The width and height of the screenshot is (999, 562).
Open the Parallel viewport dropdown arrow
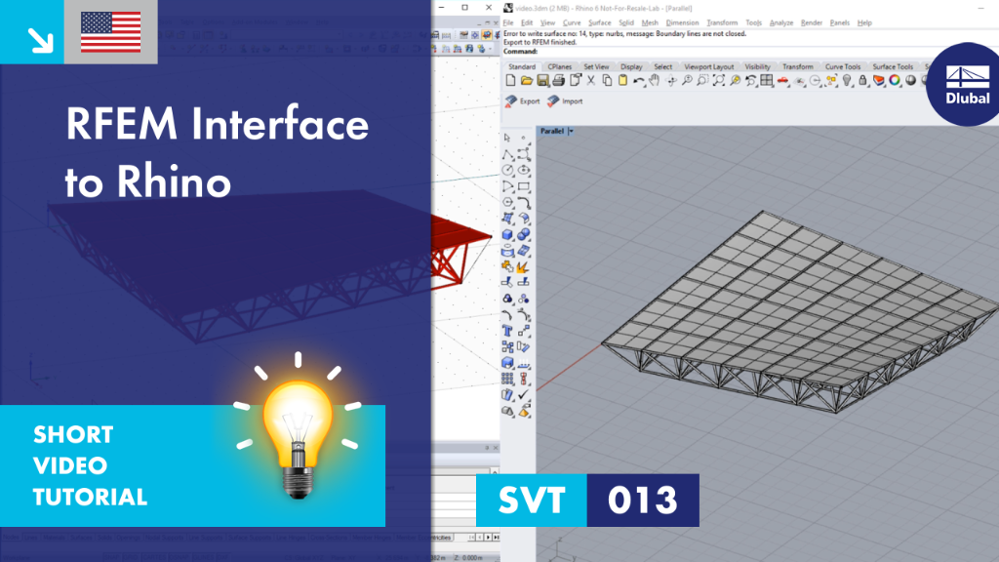[571, 132]
